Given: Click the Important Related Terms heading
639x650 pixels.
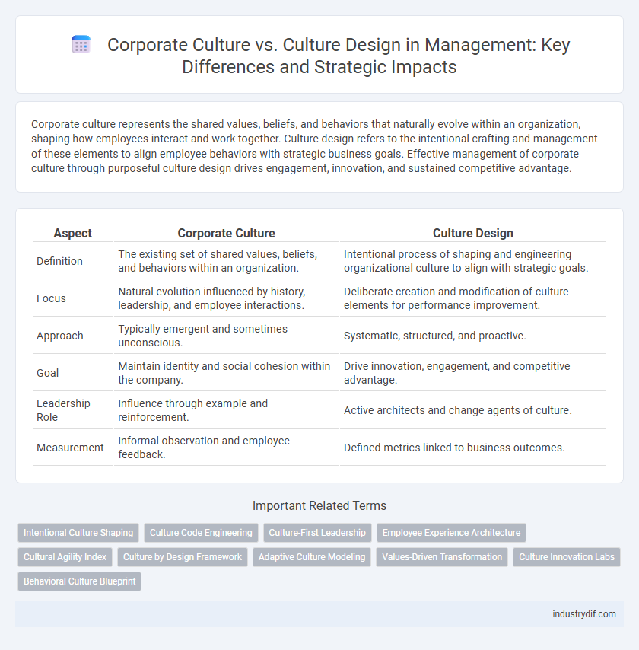Looking at the screenshot, I should tap(319, 505).
